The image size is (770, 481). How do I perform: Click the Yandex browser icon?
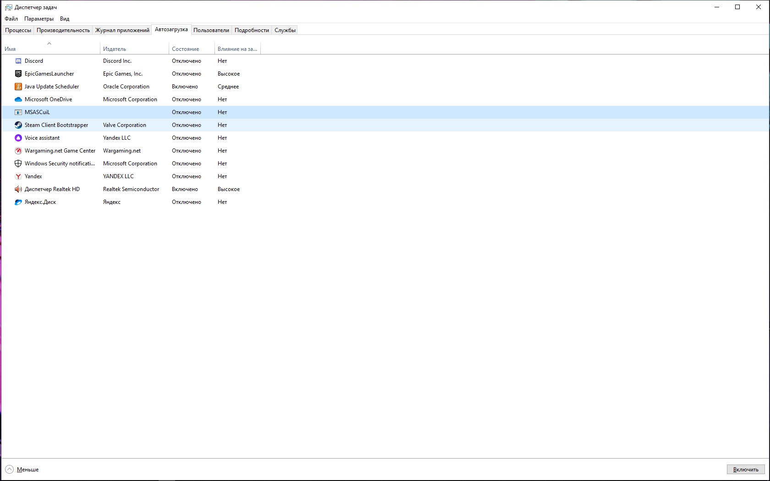18,176
